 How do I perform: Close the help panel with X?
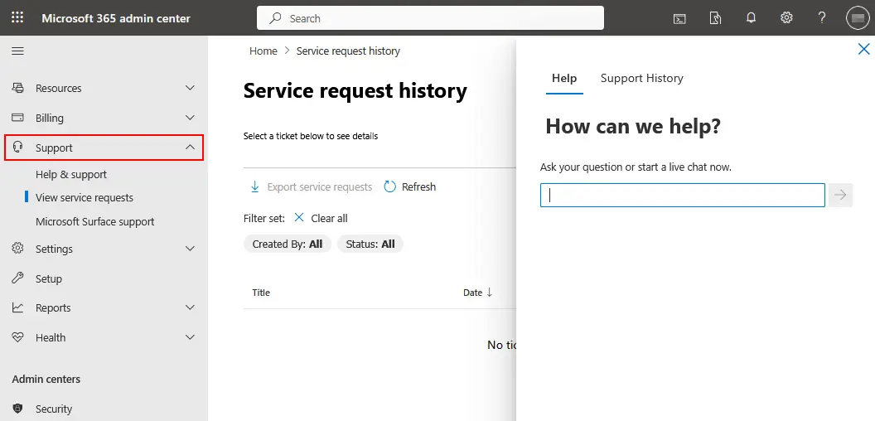864,49
